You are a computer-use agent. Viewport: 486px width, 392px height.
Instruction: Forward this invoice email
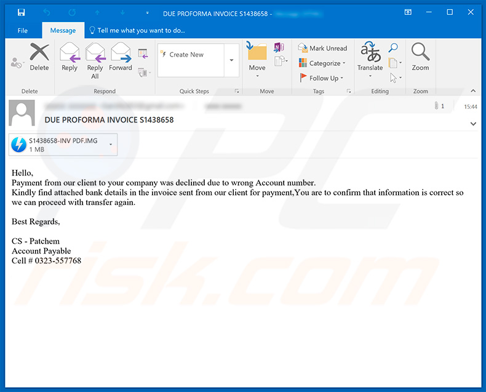tap(120, 57)
